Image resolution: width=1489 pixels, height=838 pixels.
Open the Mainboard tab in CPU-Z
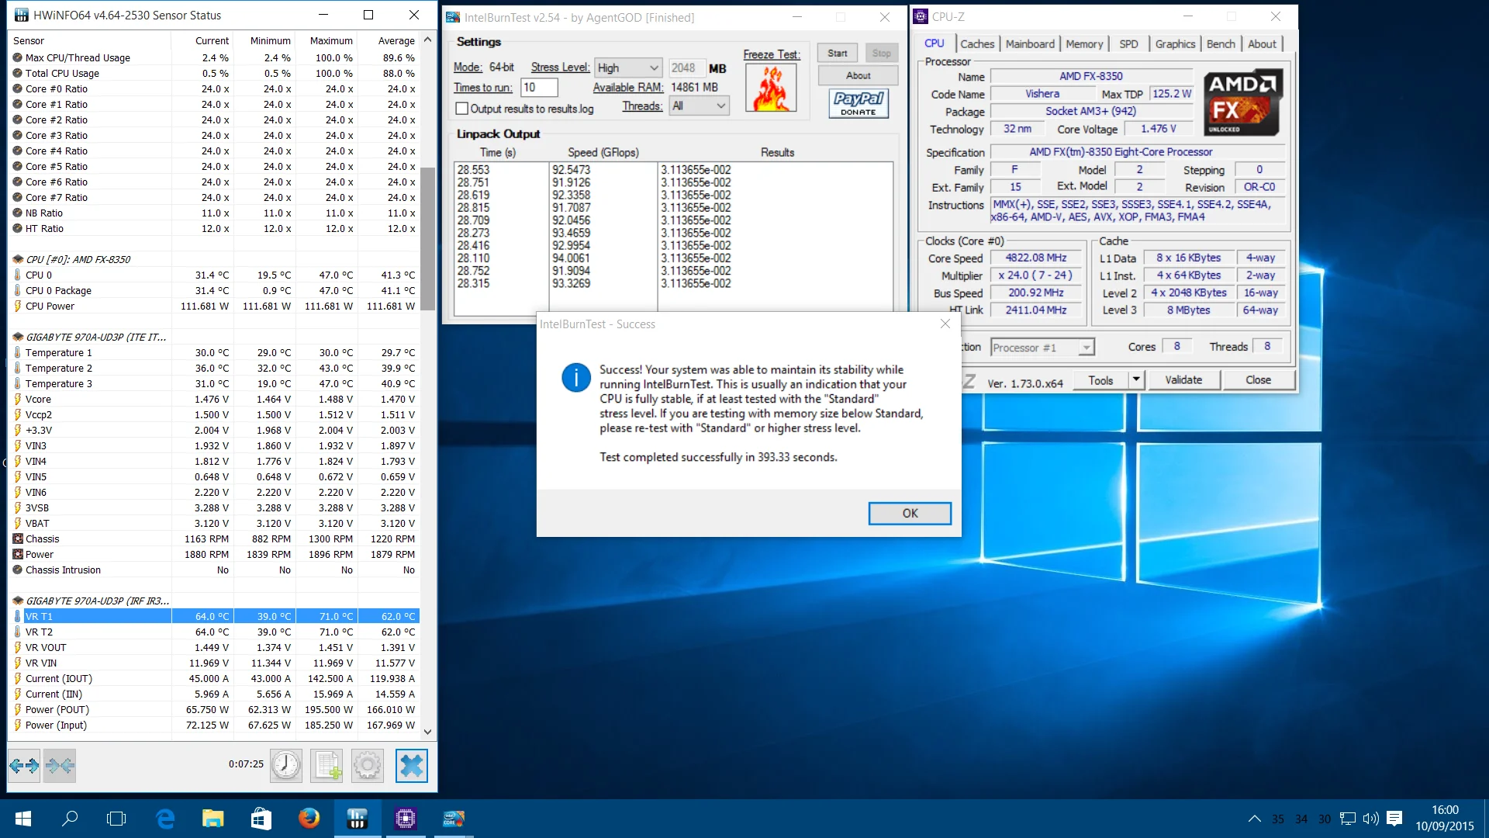(1030, 44)
